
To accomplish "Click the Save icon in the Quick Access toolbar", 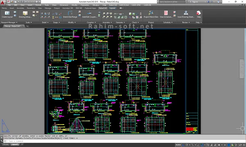I will [x=16, y=2].
